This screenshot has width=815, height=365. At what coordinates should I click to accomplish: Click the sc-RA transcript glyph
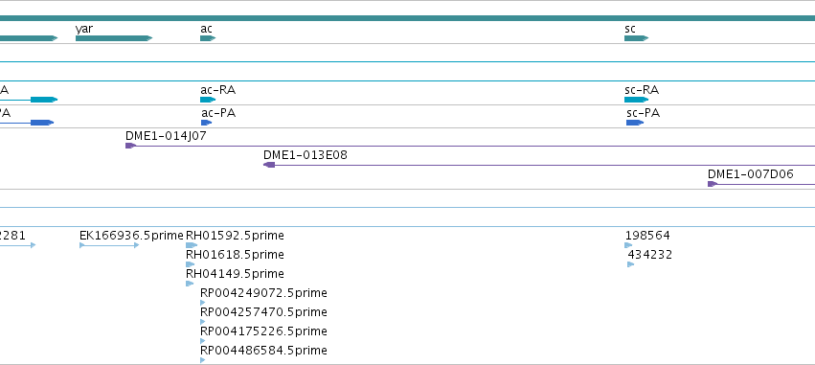coord(637,100)
